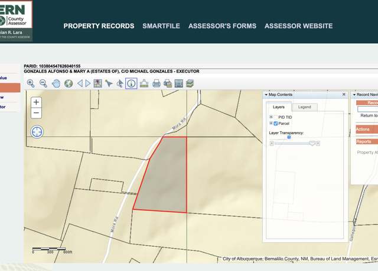The image size is (378, 271).
Task: Click the County Assessor logo
Action: click(x=16, y=21)
